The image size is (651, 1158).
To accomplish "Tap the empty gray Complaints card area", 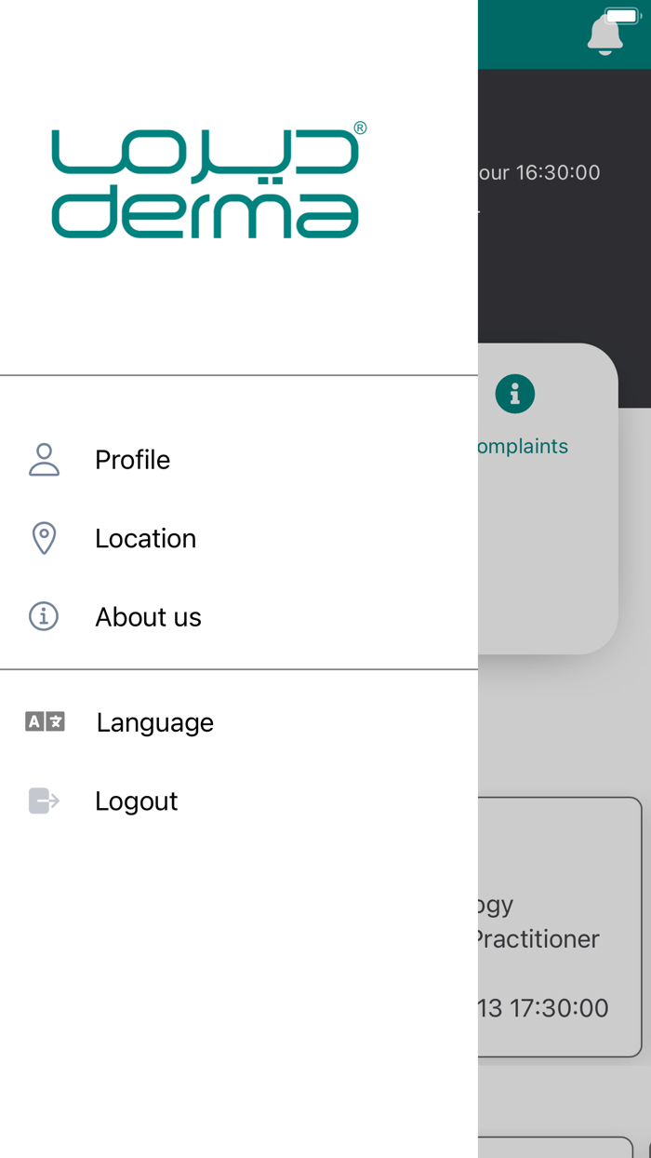I will tap(547, 559).
